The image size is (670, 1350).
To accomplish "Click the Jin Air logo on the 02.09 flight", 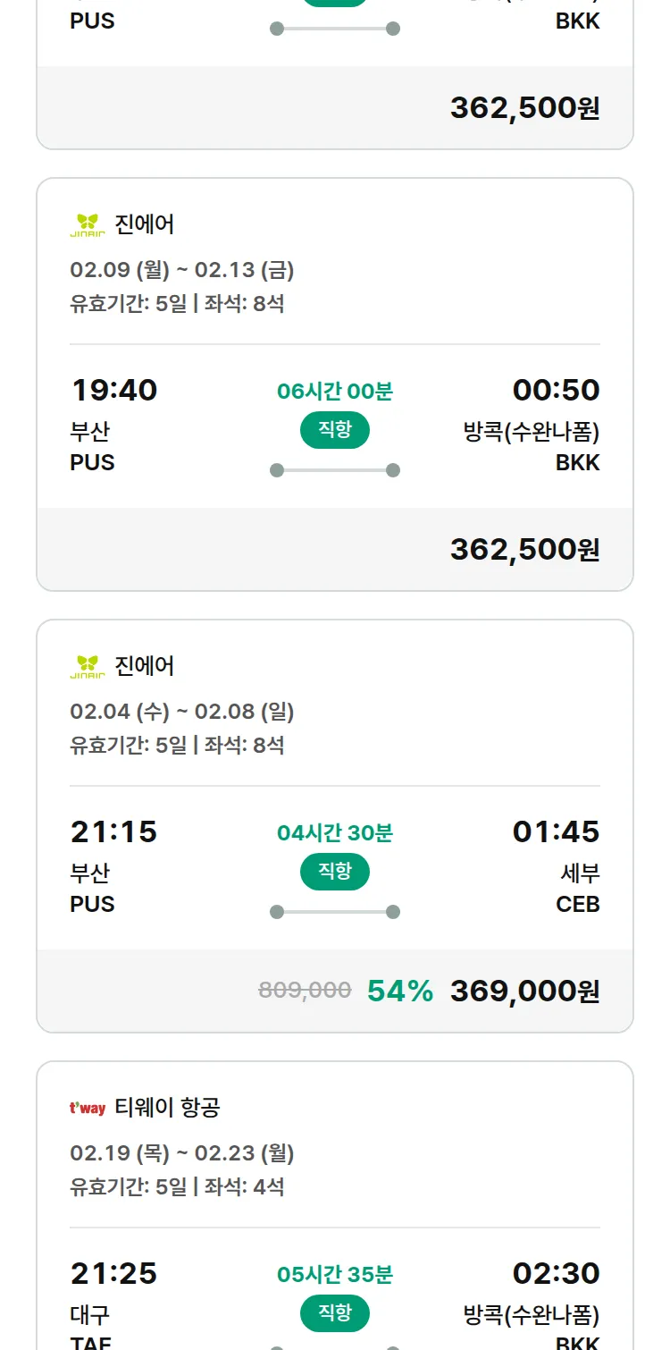I will 88,224.
